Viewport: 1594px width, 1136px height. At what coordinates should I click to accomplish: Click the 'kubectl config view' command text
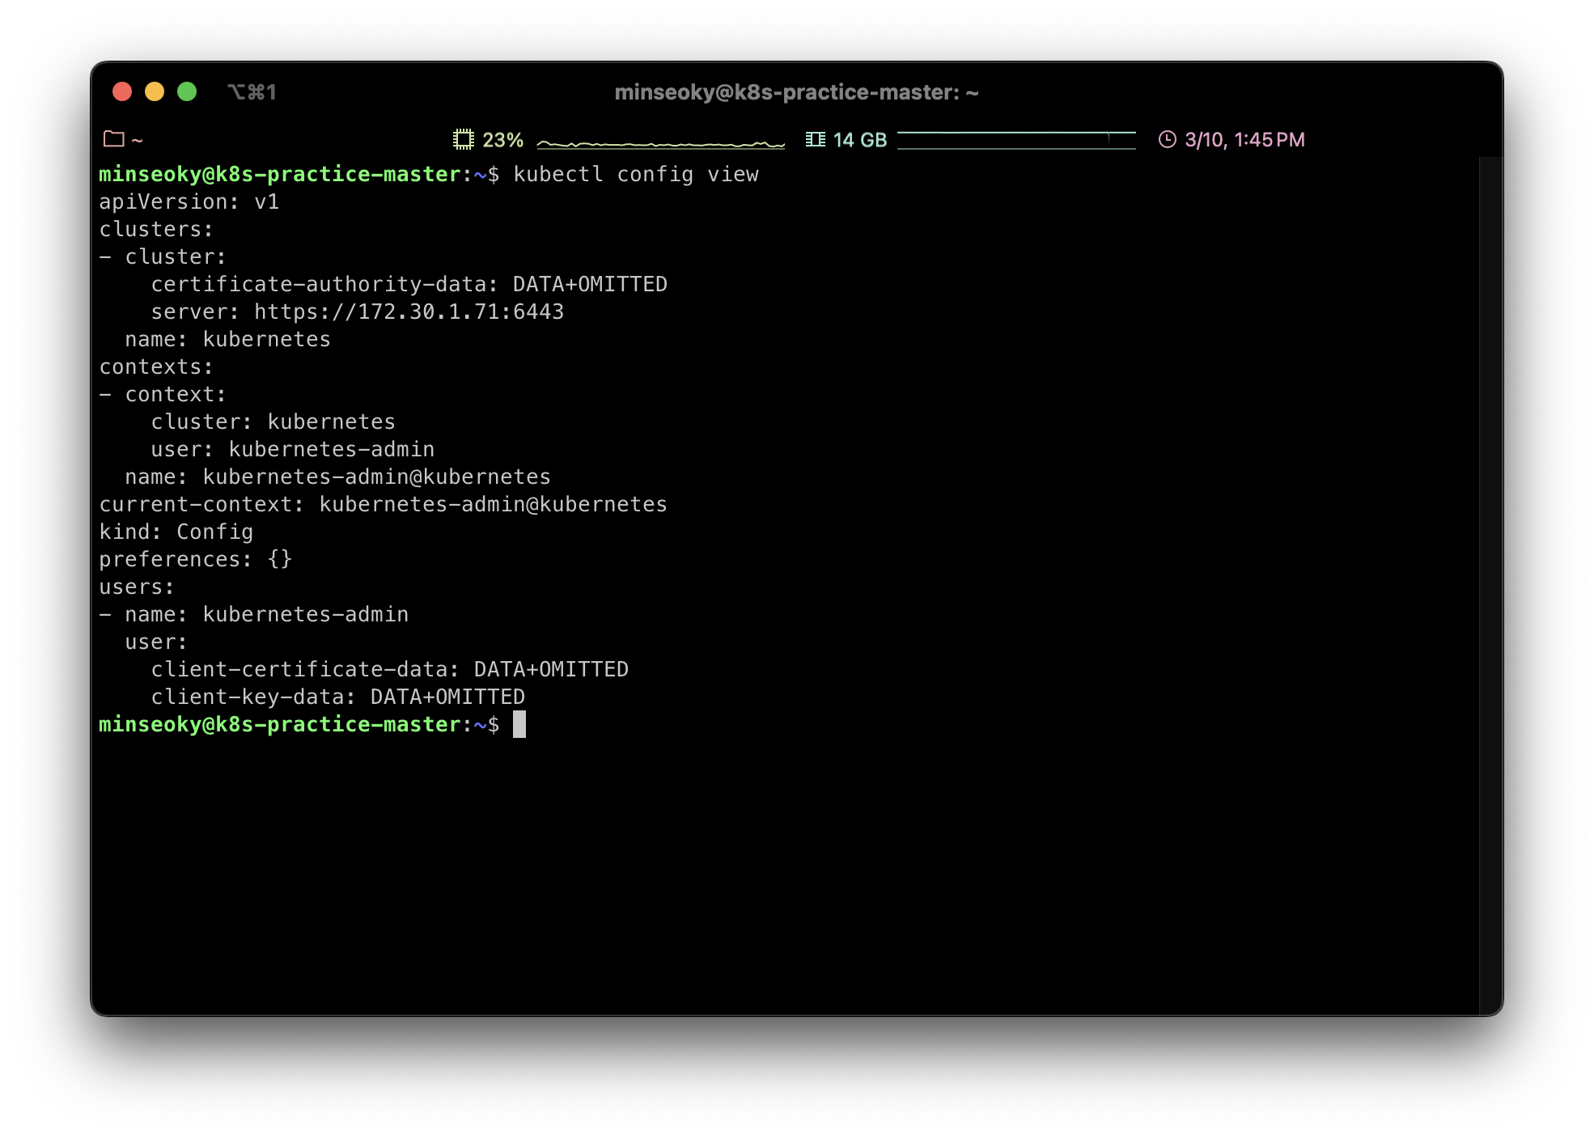(636, 174)
